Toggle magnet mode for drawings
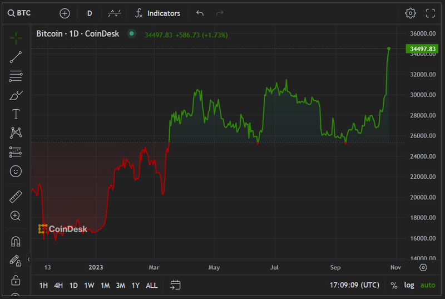The image size is (445, 299). (16, 241)
